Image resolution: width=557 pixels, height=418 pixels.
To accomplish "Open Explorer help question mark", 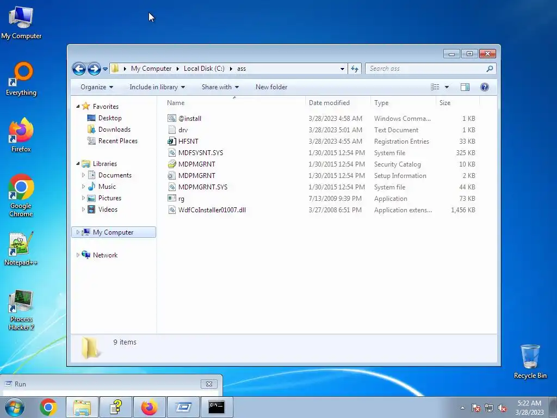I will (485, 87).
